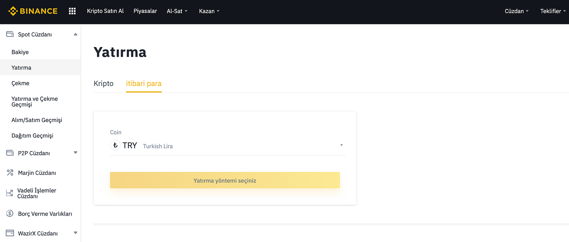Image resolution: width=569 pixels, height=242 pixels.
Task: Click the P2P Cüzdanı wallet icon
Action: (x=10, y=153)
